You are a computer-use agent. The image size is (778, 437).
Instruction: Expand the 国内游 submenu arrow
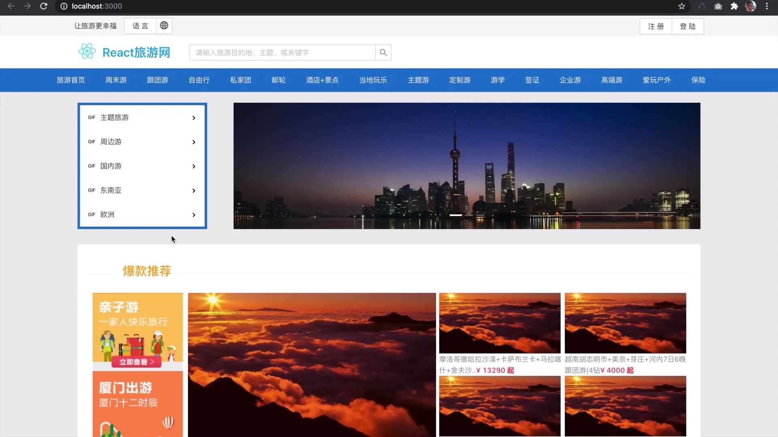click(x=194, y=166)
